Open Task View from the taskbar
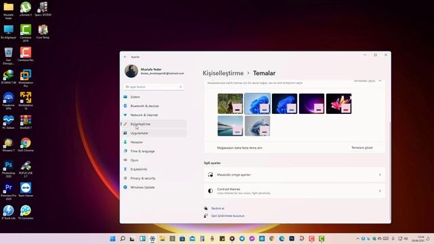Image resolution: width=434 pixels, height=244 pixels. [132, 239]
